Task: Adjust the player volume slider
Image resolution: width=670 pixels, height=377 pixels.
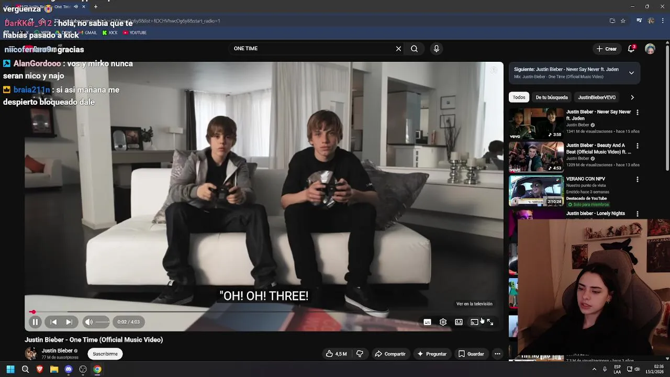Action: pyautogui.click(x=103, y=322)
